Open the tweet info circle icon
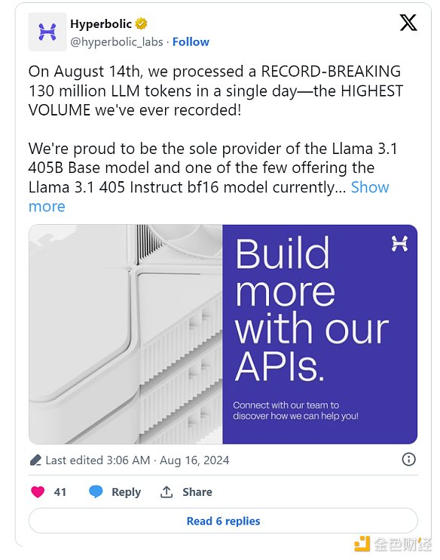Image resolution: width=440 pixels, height=560 pixels. (408, 460)
